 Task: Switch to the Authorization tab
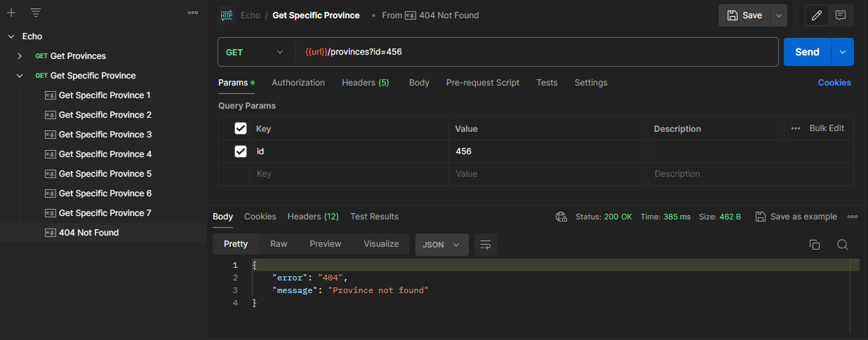coord(298,83)
